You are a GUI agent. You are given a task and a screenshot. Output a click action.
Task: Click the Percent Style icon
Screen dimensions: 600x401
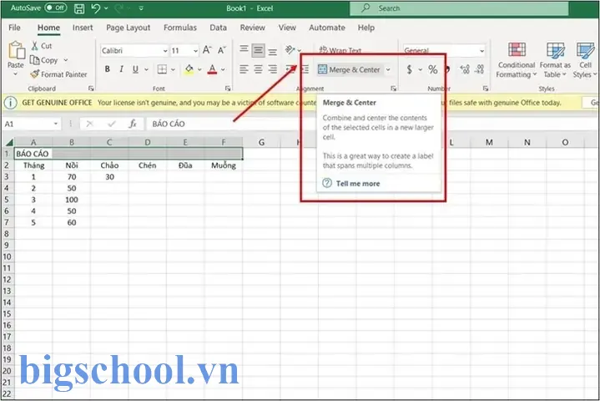click(x=433, y=69)
